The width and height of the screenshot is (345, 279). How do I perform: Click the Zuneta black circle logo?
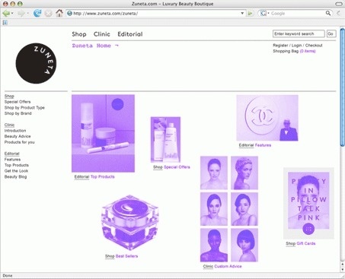(36, 63)
